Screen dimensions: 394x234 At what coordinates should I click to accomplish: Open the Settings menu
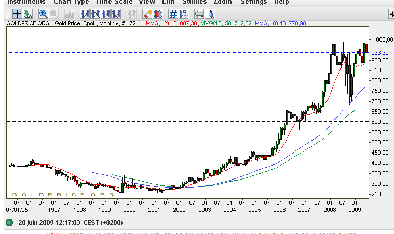[x=254, y=2]
